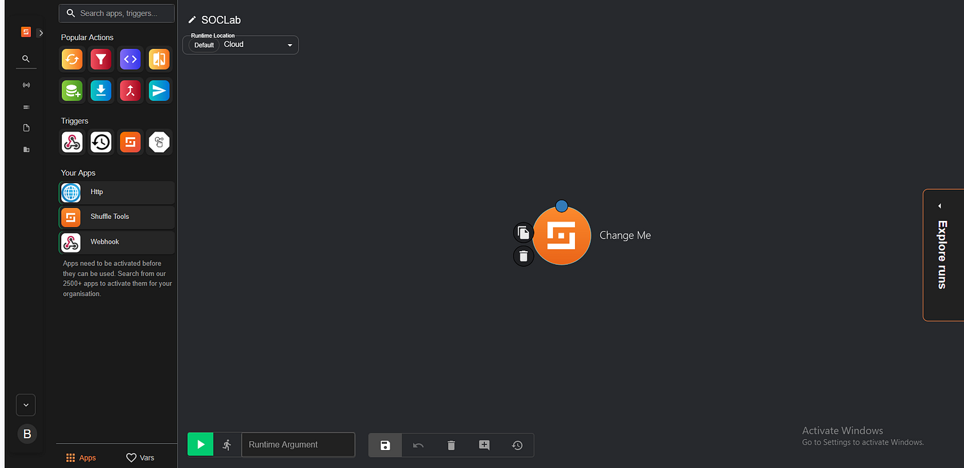Viewport: 964px width, 468px height.
Task: Open the B user avatar
Action: [27, 434]
